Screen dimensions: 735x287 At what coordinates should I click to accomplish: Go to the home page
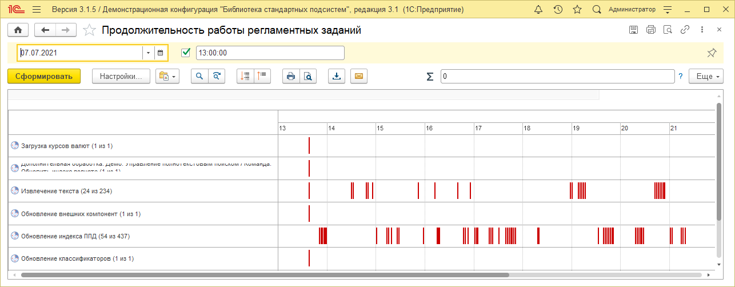pyautogui.click(x=18, y=30)
